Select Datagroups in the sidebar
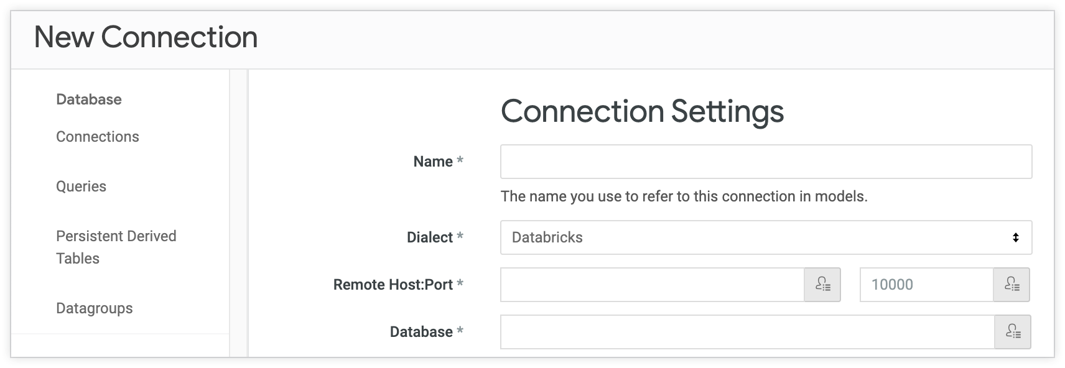Viewport: 1065px width, 368px height. [95, 308]
